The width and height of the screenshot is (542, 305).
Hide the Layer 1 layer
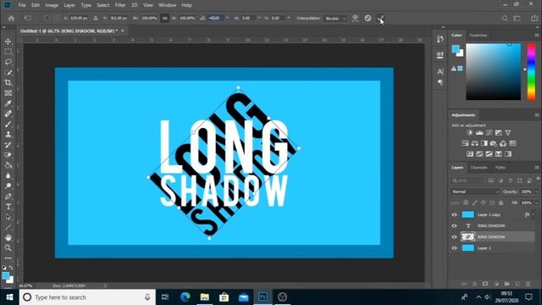point(454,248)
